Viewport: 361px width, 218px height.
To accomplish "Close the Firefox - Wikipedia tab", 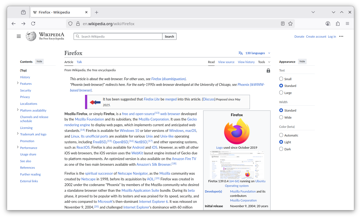I will tap(86, 12).
